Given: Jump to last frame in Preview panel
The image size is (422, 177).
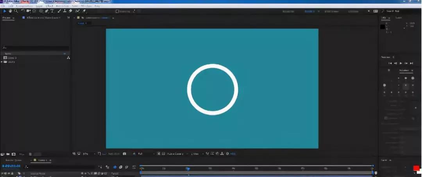Looking at the screenshot, I should tap(411, 63).
